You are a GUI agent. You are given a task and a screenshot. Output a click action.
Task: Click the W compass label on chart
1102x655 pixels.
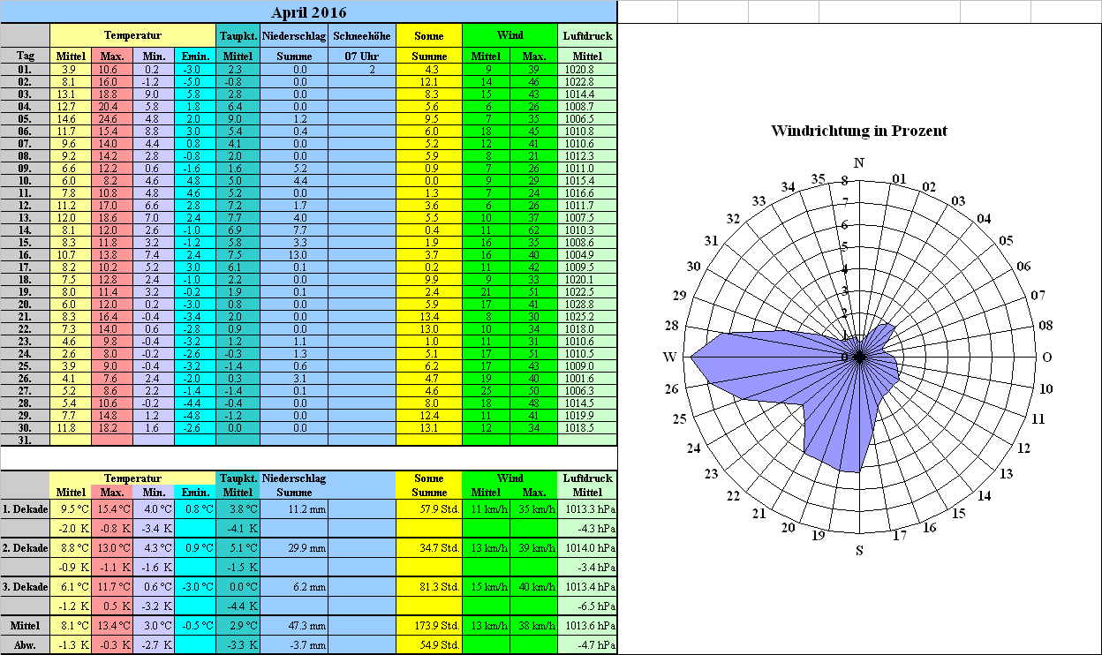tap(670, 358)
